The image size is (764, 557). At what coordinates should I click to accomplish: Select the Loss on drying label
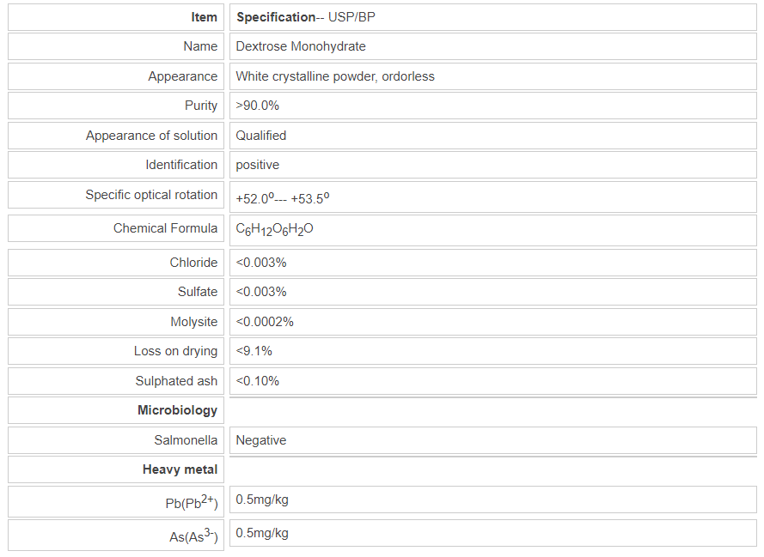click(x=175, y=351)
